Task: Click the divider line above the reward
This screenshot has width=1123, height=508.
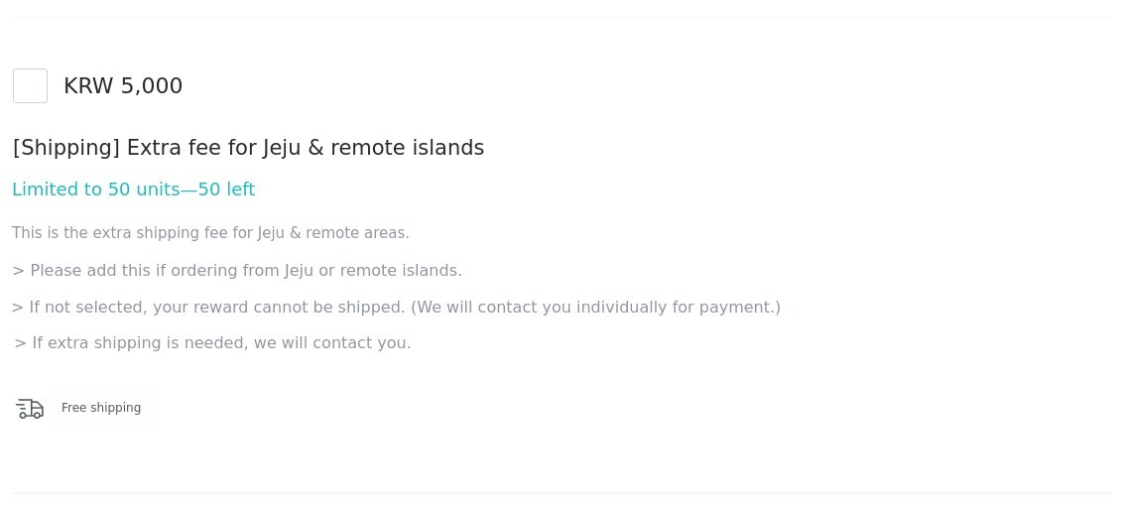Action: (561, 17)
